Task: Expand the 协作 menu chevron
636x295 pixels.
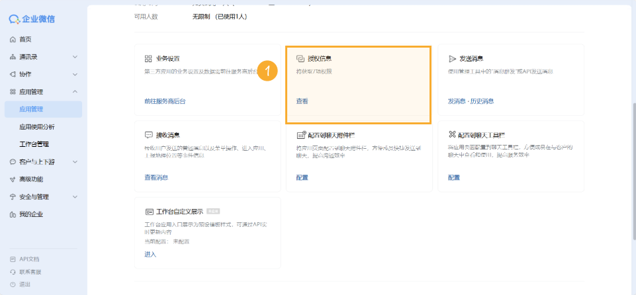Action: (x=75, y=75)
